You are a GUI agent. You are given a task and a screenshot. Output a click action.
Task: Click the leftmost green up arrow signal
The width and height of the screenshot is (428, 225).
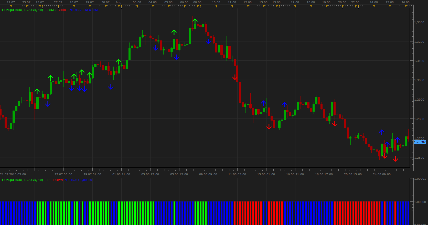[x=37, y=91]
